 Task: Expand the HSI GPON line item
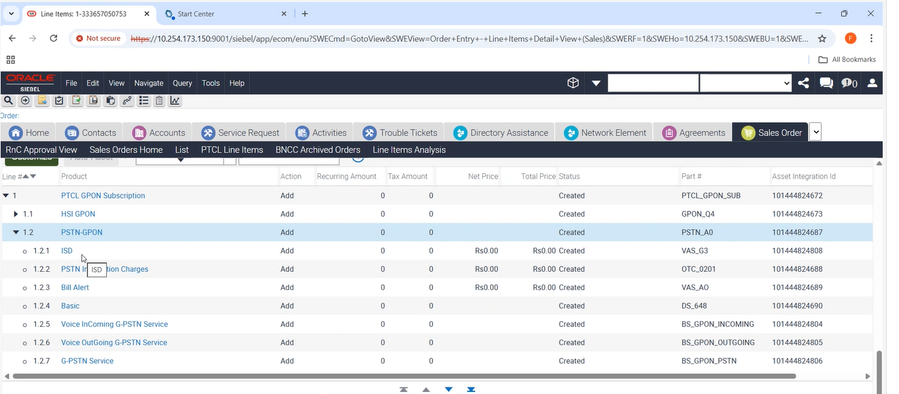click(16, 214)
